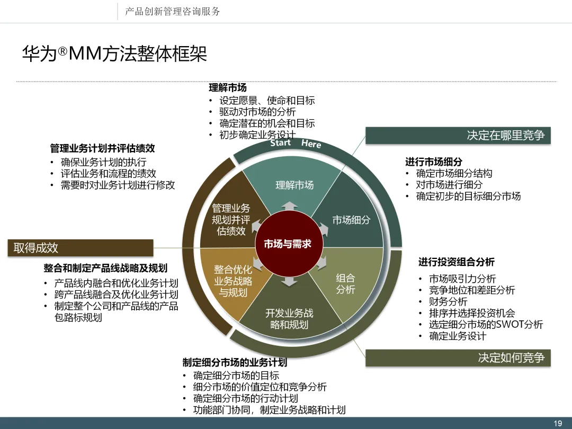
Task: Select the heading 进行市场细分
Action: point(433,162)
